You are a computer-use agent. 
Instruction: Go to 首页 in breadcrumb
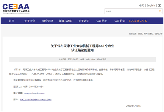[140, 34]
